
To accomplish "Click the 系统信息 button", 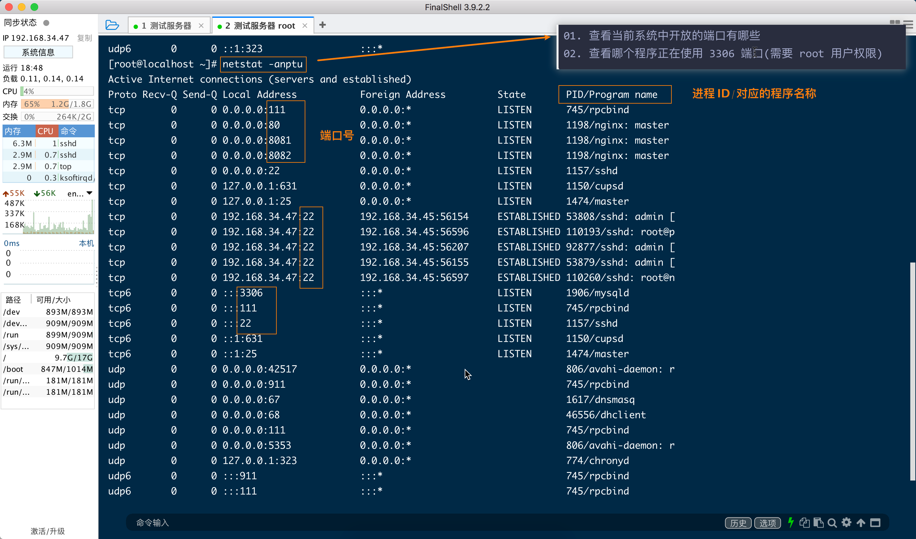I will (x=38, y=52).
